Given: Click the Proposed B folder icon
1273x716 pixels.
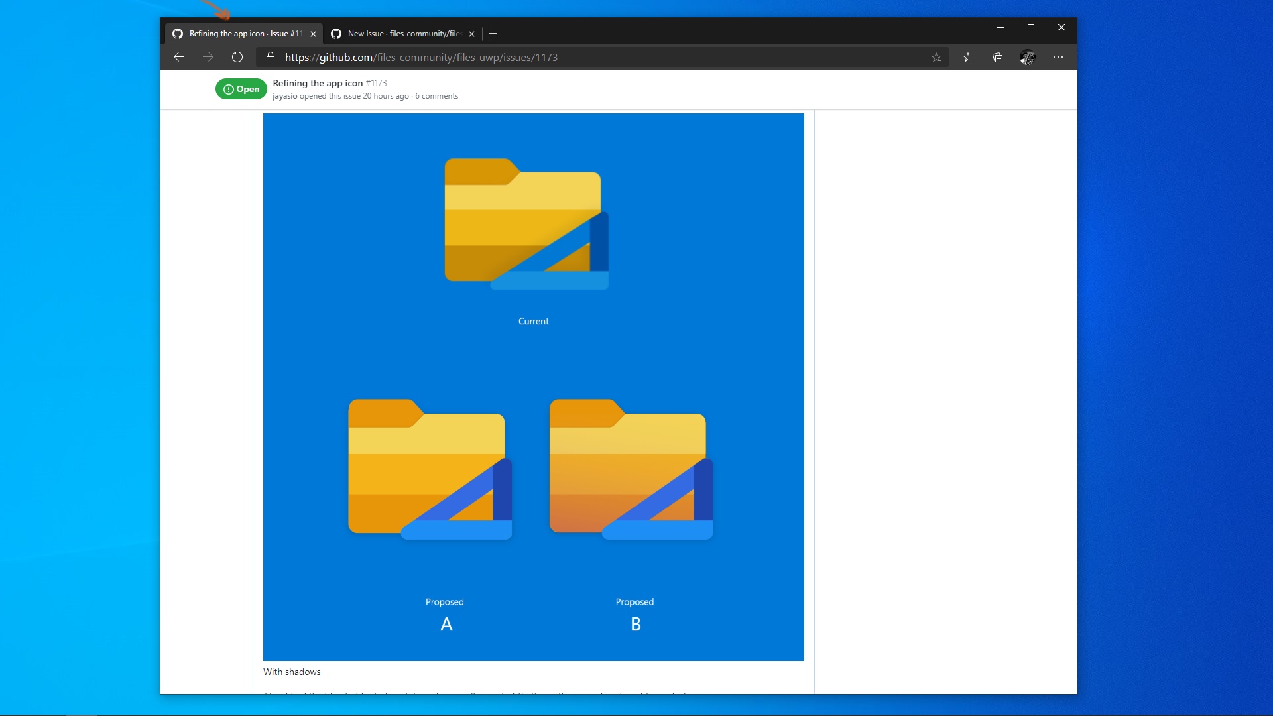Looking at the screenshot, I should [631, 469].
